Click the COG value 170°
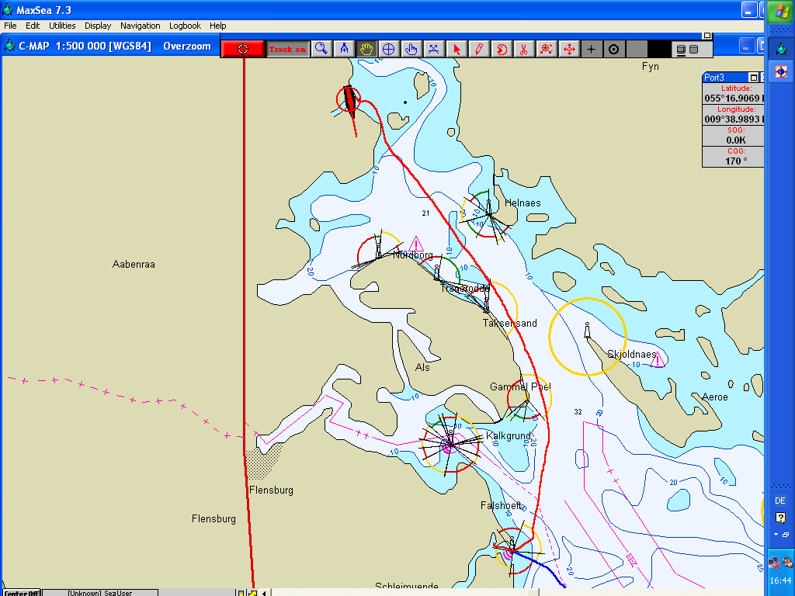The image size is (795, 596). point(736,161)
